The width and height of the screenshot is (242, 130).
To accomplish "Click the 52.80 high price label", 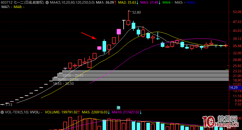I will (136, 12).
